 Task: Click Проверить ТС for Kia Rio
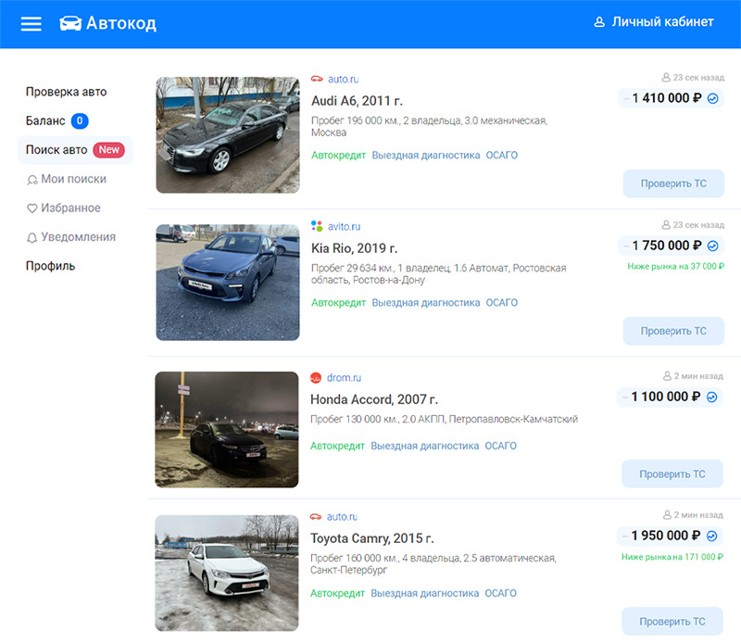(x=673, y=331)
